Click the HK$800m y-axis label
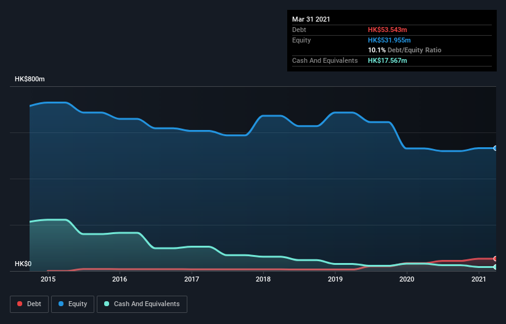This screenshot has height=324, width=506. (30, 79)
